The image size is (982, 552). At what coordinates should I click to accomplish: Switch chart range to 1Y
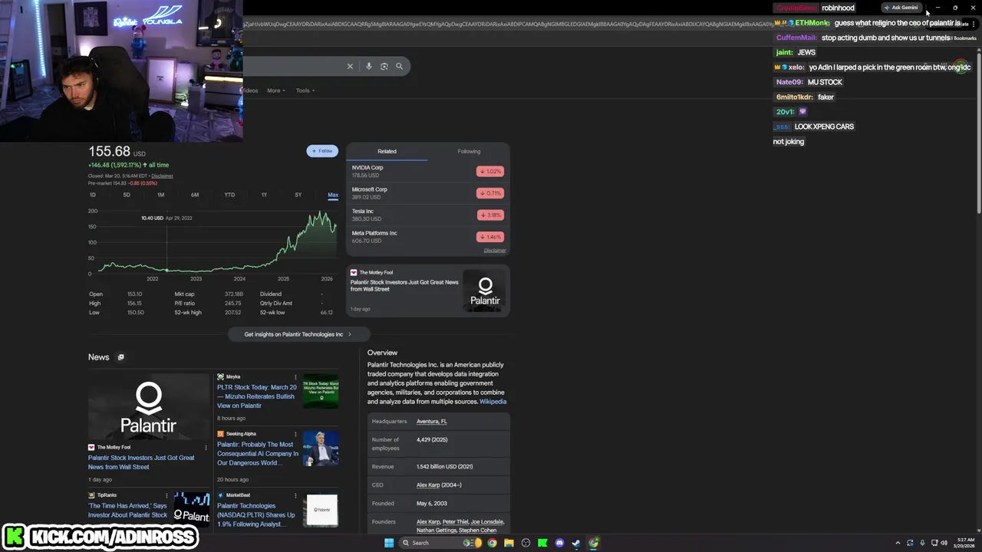pos(264,195)
